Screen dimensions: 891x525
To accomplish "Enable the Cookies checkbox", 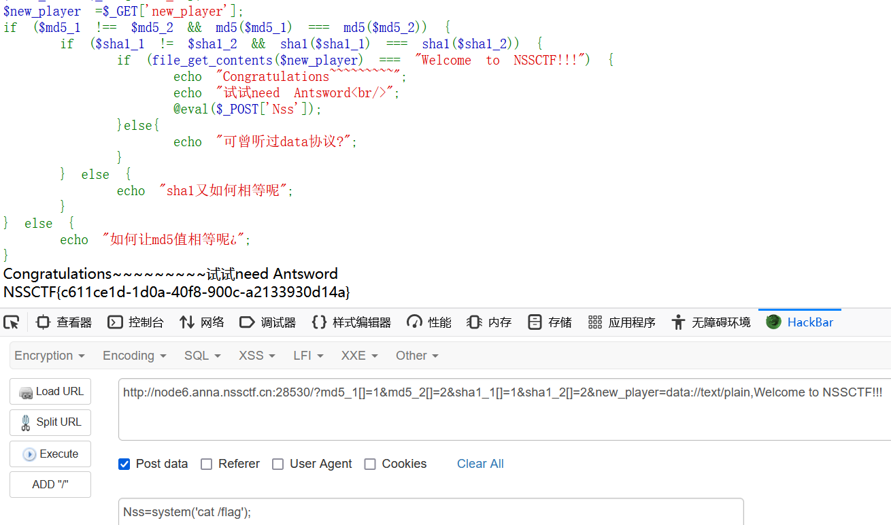I will click(370, 464).
